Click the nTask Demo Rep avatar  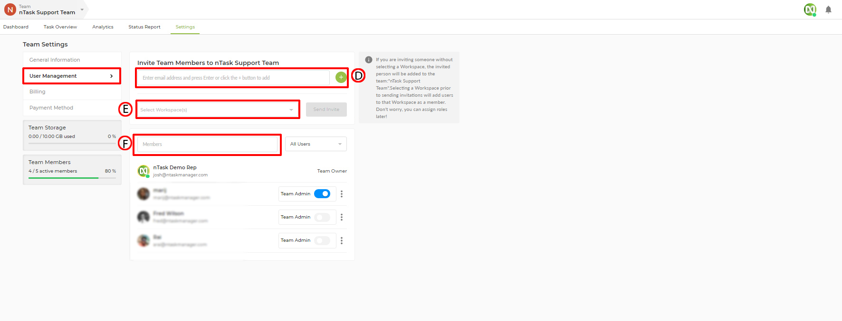[144, 171]
